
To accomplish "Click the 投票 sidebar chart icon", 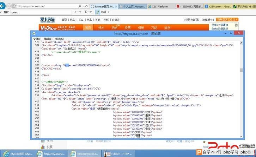I will click(43, 147).
